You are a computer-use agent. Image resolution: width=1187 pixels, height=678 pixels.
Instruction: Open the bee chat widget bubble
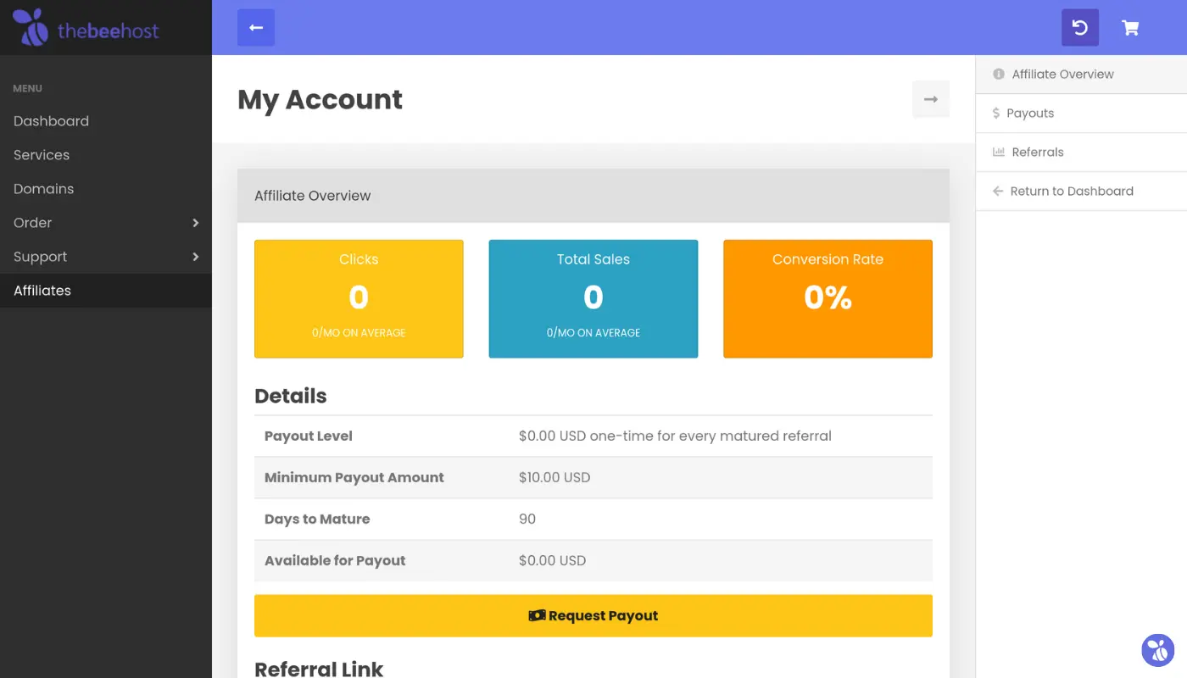tap(1157, 650)
